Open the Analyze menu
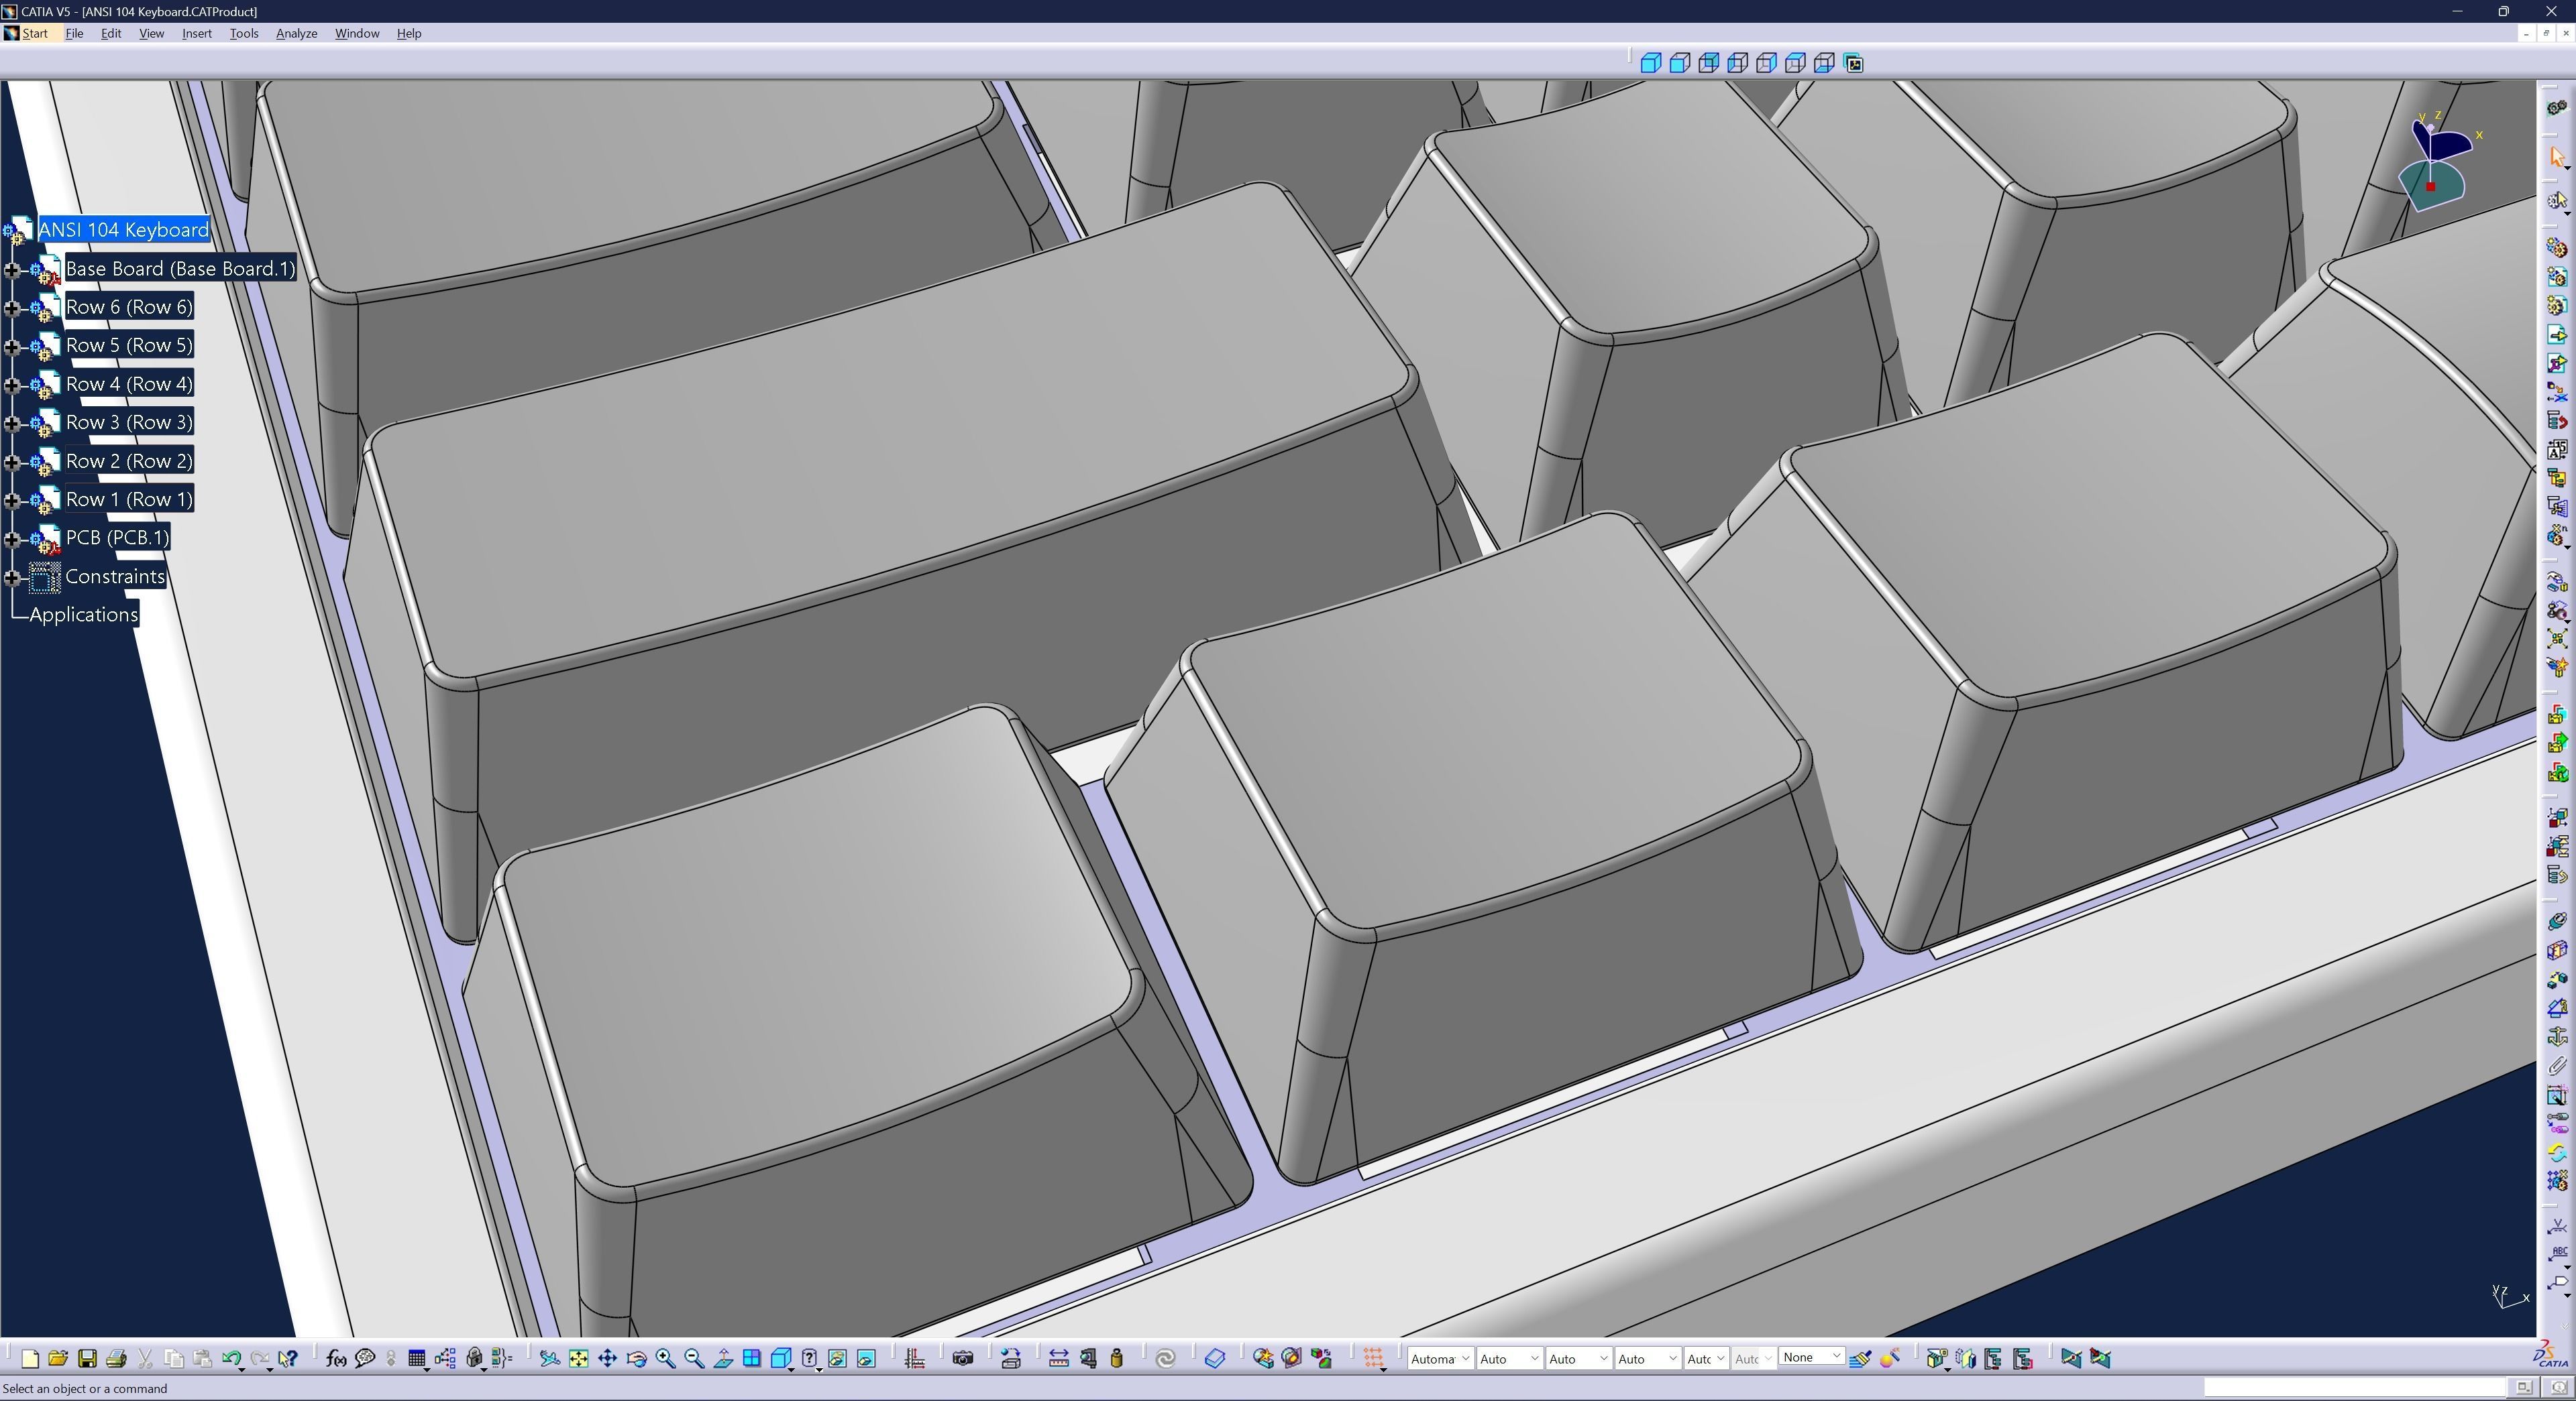The height and width of the screenshot is (1401, 2576). (x=296, y=33)
